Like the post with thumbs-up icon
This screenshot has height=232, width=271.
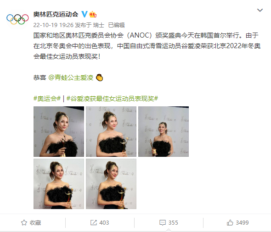[x=230, y=223]
